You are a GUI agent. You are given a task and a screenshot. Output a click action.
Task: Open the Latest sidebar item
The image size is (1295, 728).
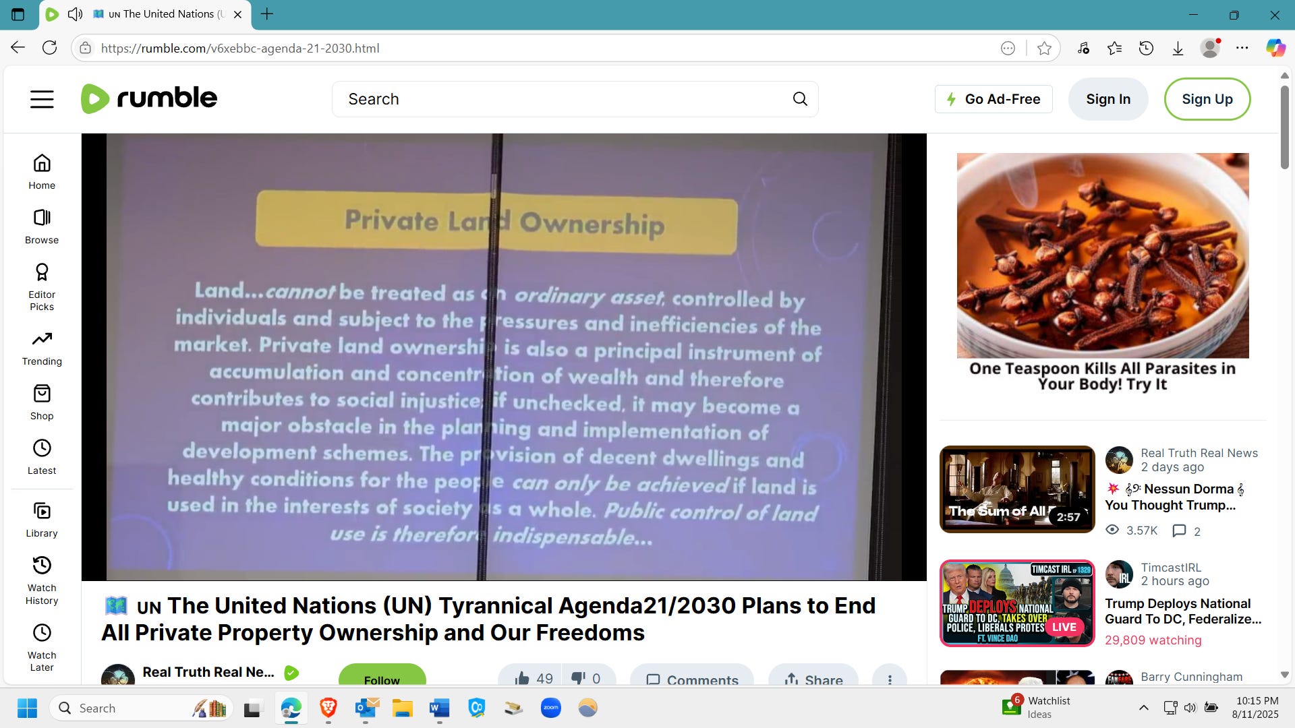42,456
